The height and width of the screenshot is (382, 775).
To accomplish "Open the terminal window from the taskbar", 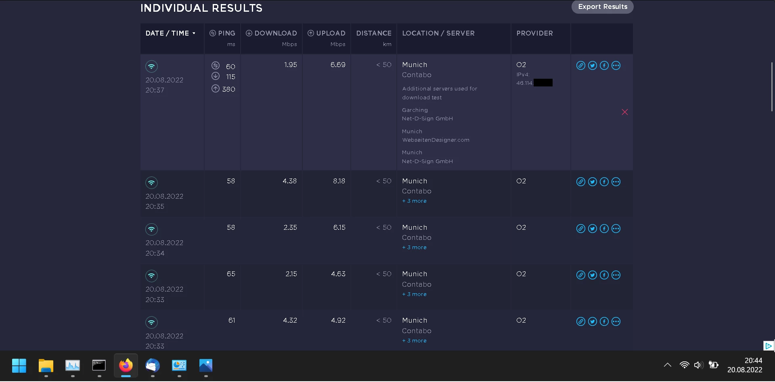I will coord(99,366).
